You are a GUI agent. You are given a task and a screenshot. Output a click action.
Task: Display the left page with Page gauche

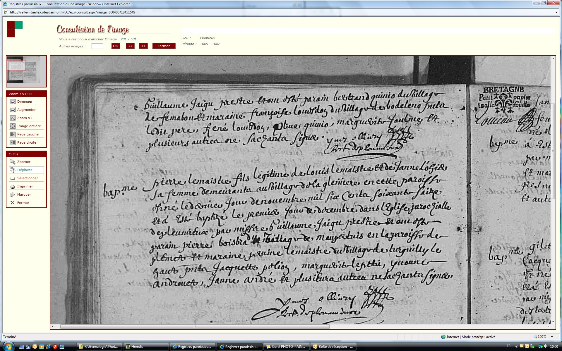[x=13, y=134]
